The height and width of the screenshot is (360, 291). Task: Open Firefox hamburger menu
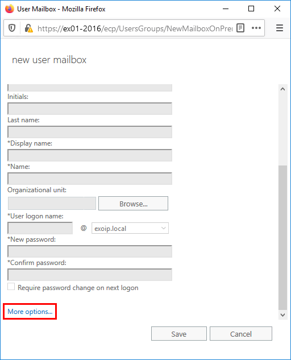[279, 28]
